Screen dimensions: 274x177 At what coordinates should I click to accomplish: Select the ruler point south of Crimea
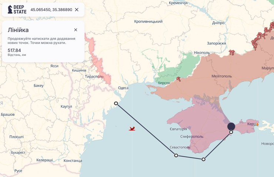point(203,159)
